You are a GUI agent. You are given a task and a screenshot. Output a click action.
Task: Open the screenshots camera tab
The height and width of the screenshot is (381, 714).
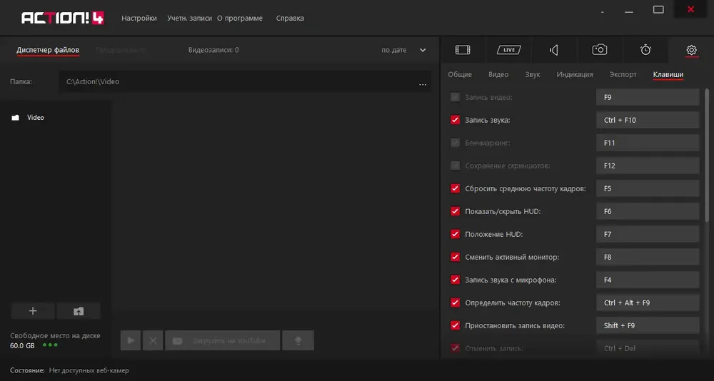pyautogui.click(x=600, y=50)
